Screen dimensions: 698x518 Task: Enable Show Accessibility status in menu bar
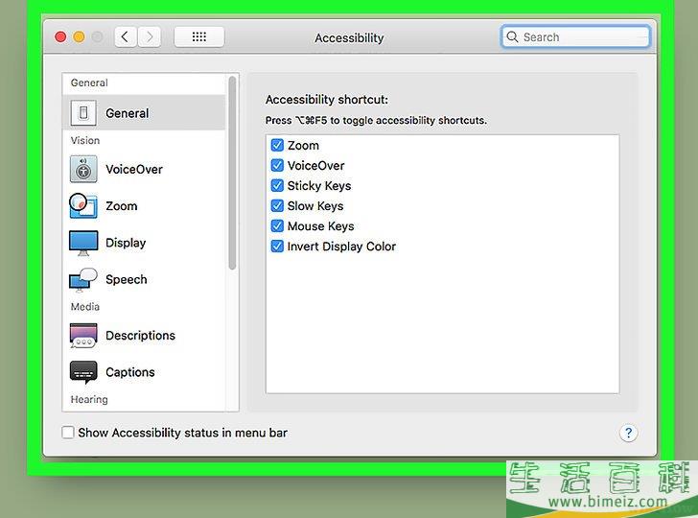click(68, 433)
